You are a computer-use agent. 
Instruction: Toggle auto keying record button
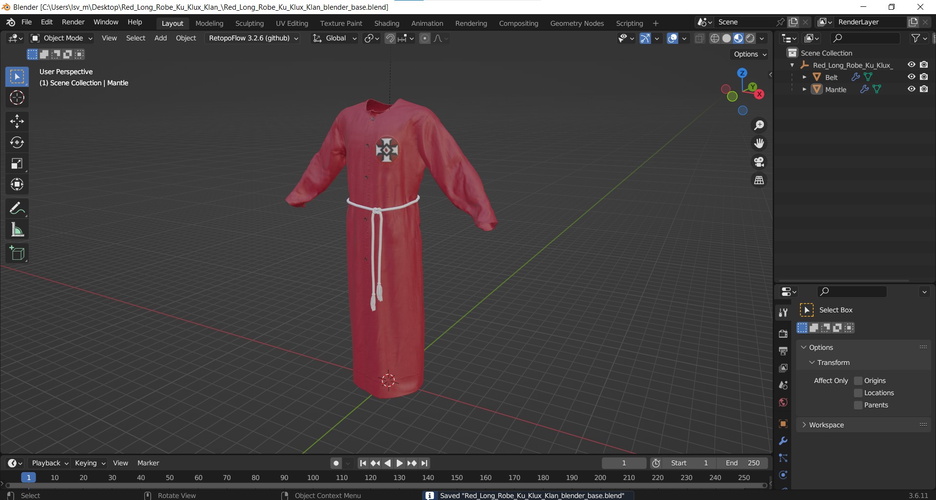pos(336,463)
